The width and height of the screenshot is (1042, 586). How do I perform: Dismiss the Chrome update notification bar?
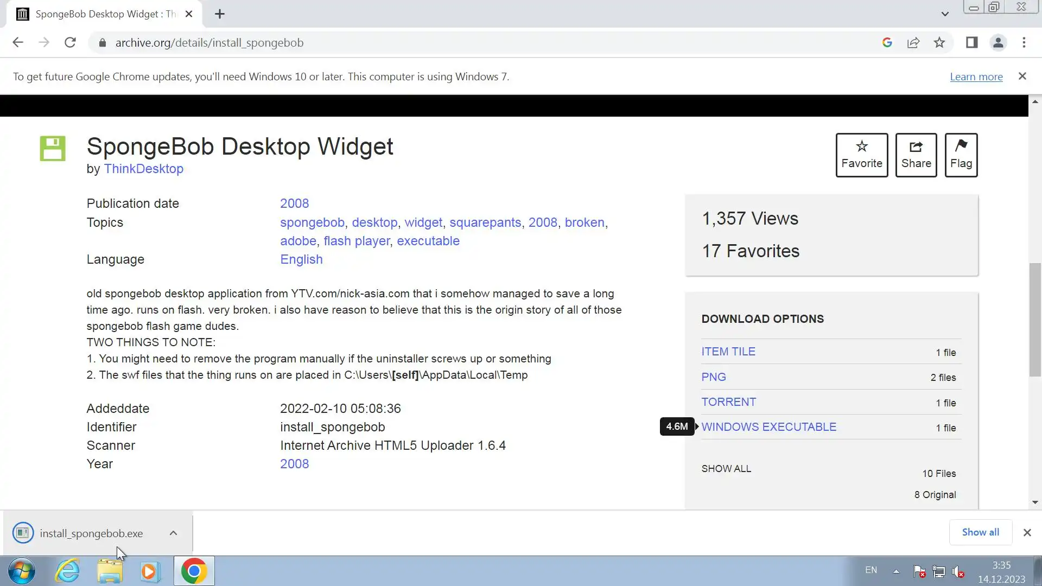(1022, 77)
